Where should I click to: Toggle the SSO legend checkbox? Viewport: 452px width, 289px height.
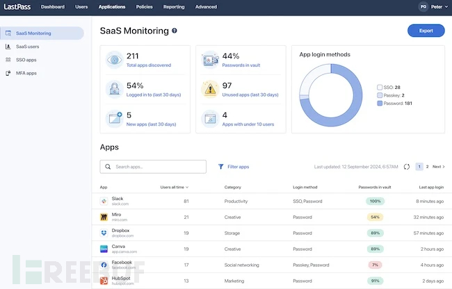click(379, 88)
